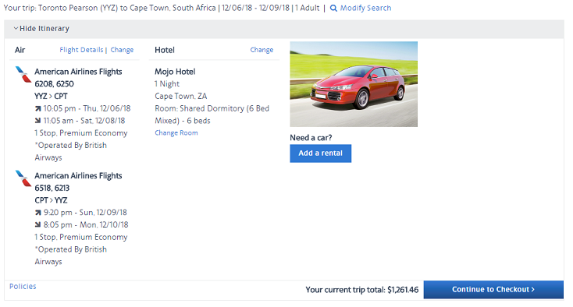The image size is (573, 307).
Task: Click Change link in Hotel section
Action: click(262, 50)
